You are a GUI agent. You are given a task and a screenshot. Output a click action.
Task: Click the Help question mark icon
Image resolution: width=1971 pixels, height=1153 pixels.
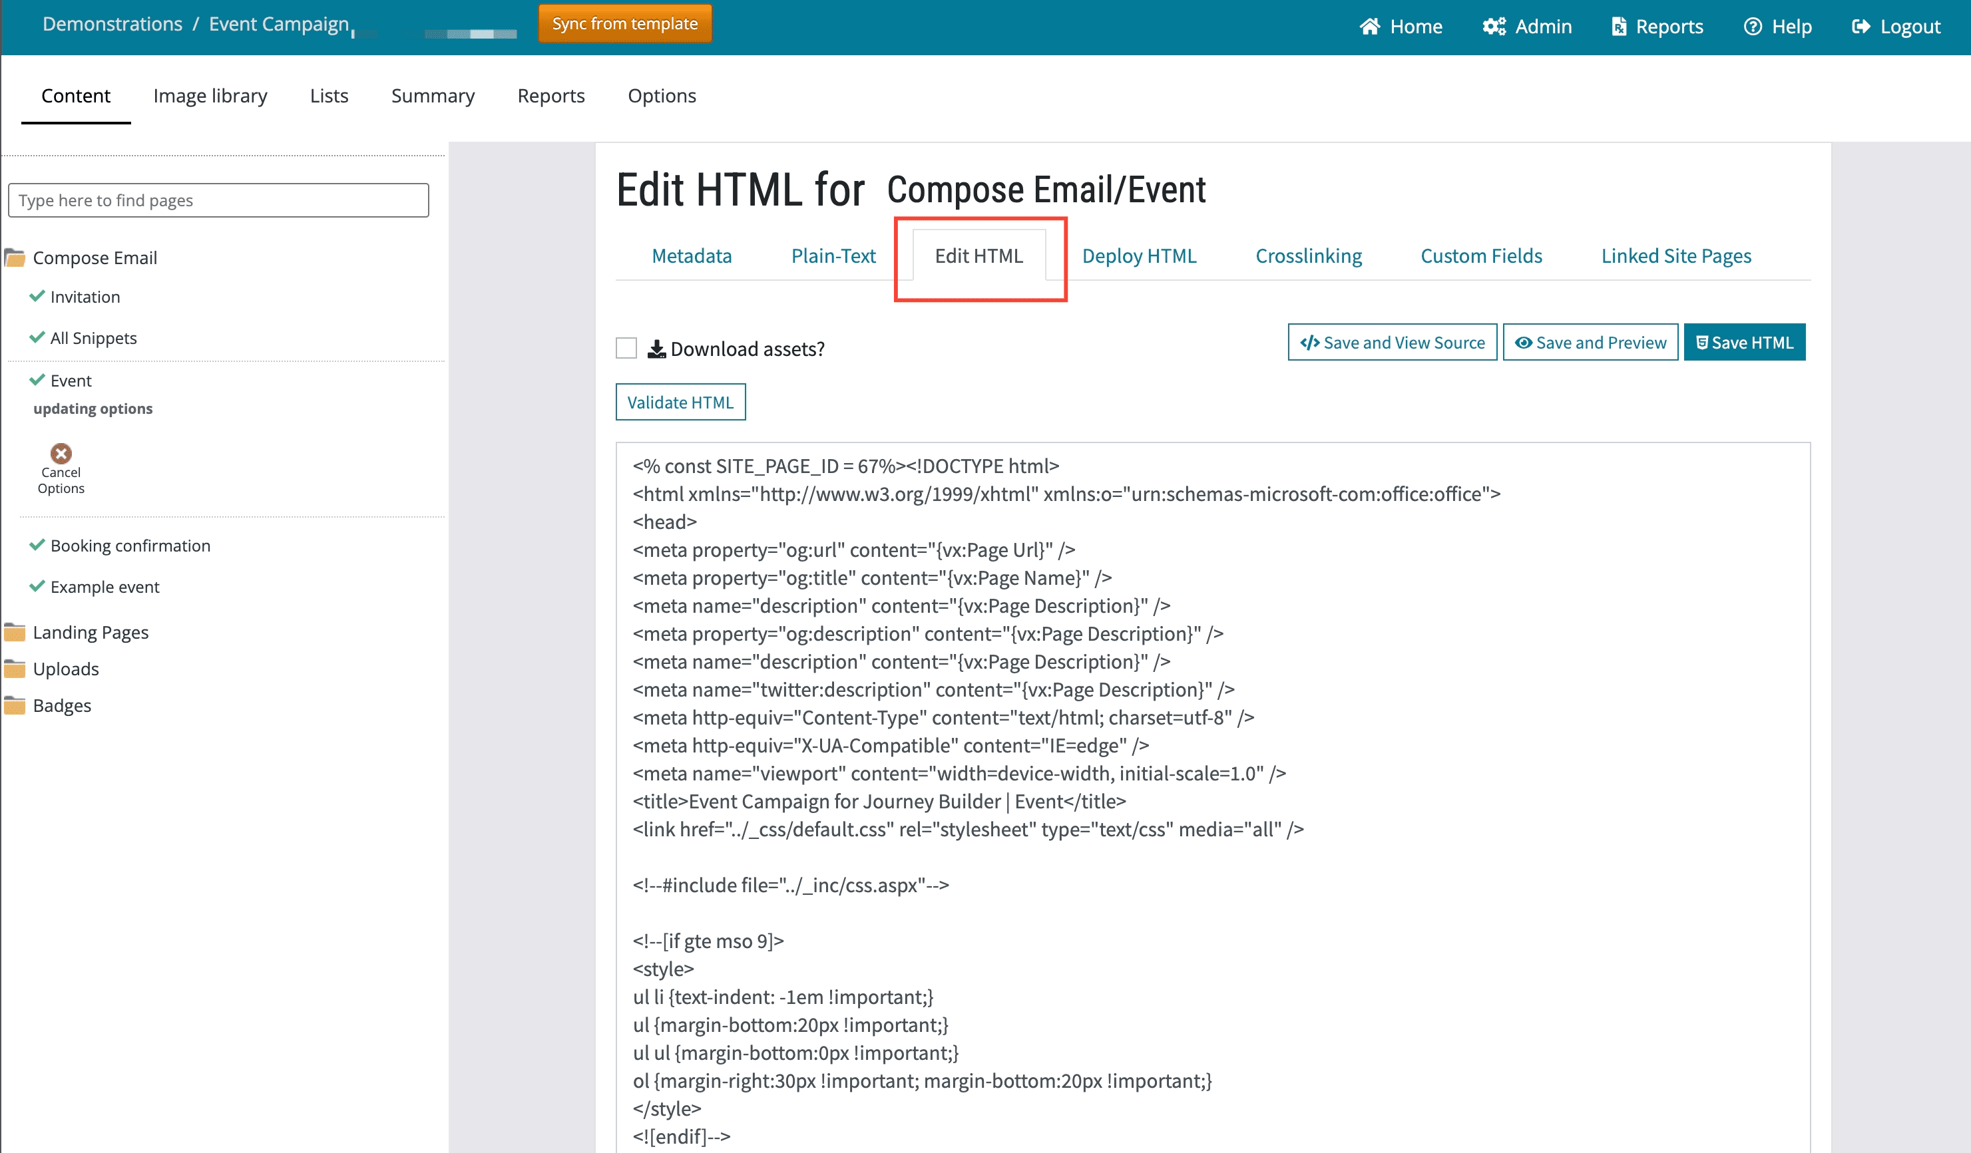(x=1753, y=27)
